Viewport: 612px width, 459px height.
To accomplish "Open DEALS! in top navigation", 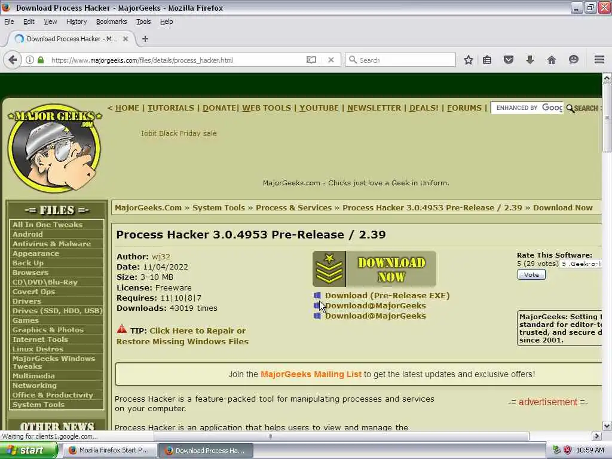I will (x=424, y=108).
